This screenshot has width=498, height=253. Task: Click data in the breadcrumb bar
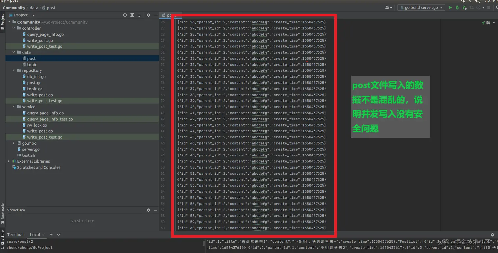click(x=34, y=8)
